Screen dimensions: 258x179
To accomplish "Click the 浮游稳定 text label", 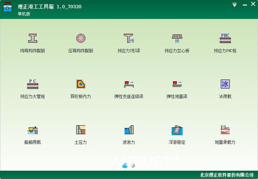I will [x=177, y=142].
